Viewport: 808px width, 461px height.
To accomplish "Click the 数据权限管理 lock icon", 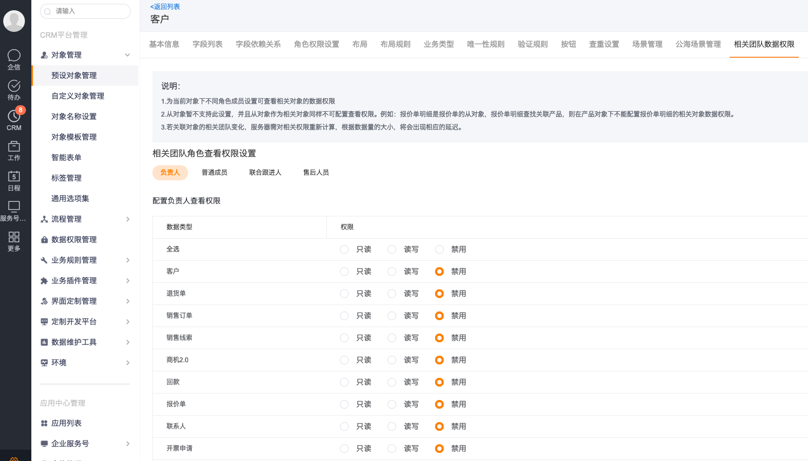I will (44, 240).
